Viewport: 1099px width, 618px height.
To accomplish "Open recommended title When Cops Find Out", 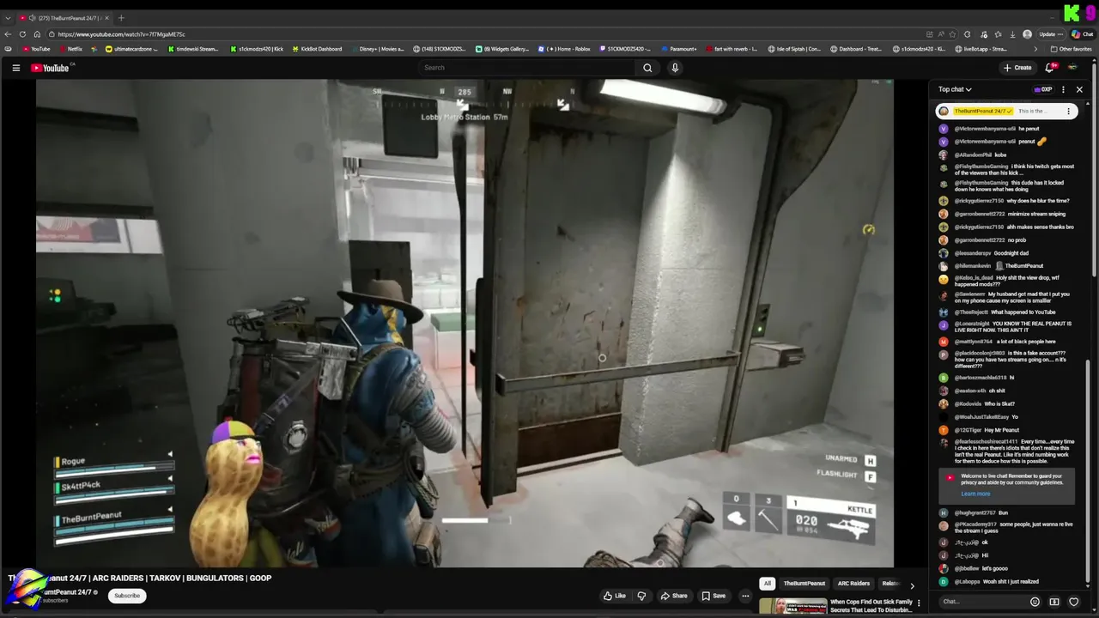I will (x=871, y=605).
